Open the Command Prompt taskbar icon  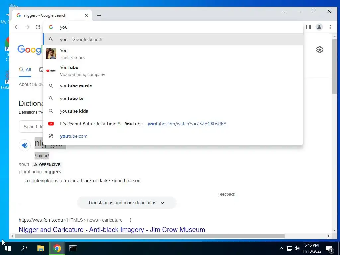73,248
